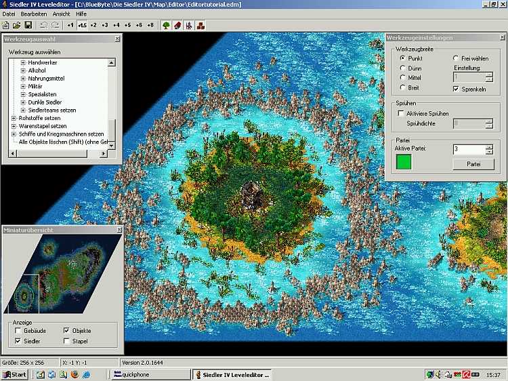Select the Breit tool width radio
The width and height of the screenshot is (508, 381).
pyautogui.click(x=403, y=87)
